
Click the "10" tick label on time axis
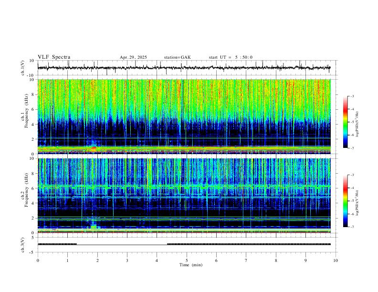[336, 261]
